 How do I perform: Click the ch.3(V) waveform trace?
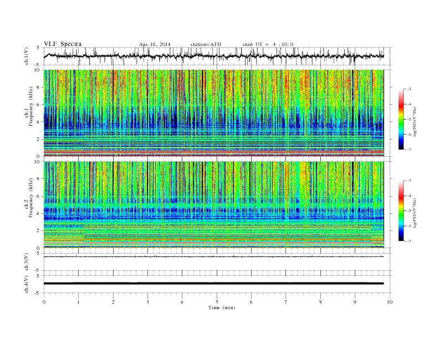(x=213, y=256)
